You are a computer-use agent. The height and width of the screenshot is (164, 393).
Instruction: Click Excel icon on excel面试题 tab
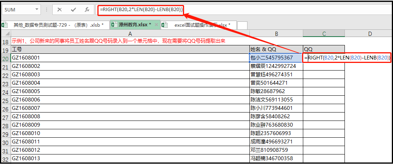click(x=164, y=25)
